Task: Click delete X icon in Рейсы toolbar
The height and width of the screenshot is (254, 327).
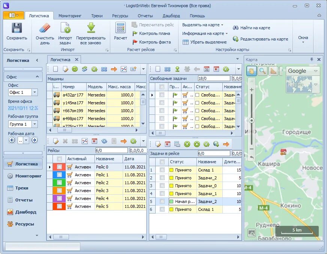Action: coord(65,141)
